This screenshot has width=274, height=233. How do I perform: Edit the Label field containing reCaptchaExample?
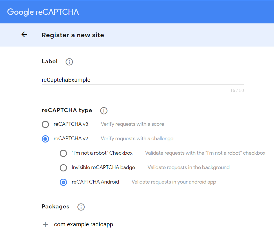(143, 80)
